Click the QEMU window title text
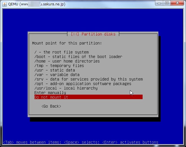The image size is (186, 147). point(37,4)
